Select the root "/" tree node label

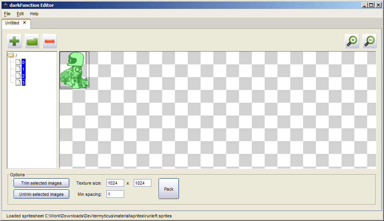pos(16,56)
